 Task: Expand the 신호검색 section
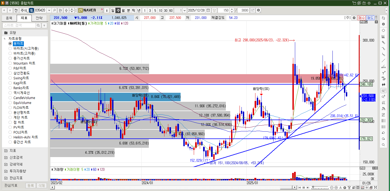point(6,158)
